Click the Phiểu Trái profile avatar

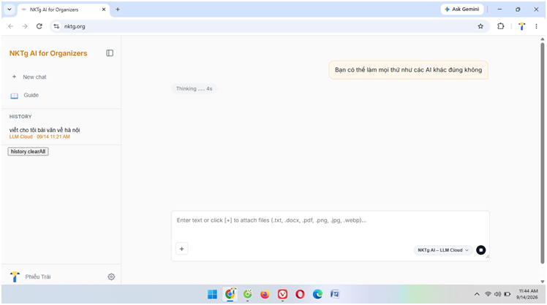tap(15, 277)
